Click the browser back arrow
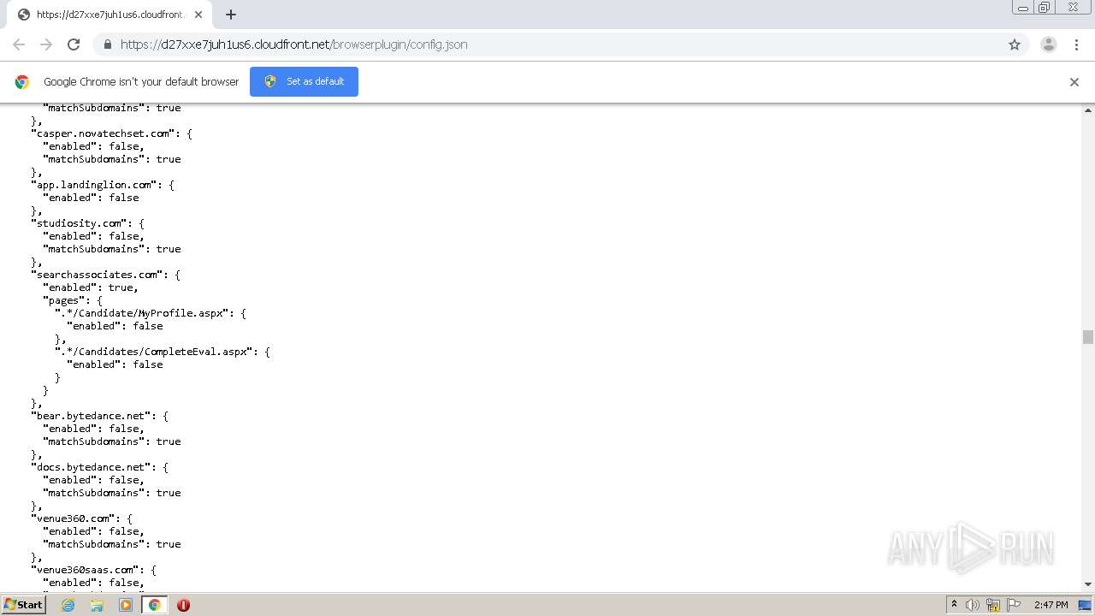This screenshot has width=1095, height=616. (x=19, y=44)
